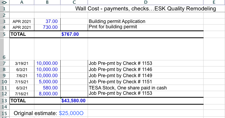Select column C header

point(74,2)
